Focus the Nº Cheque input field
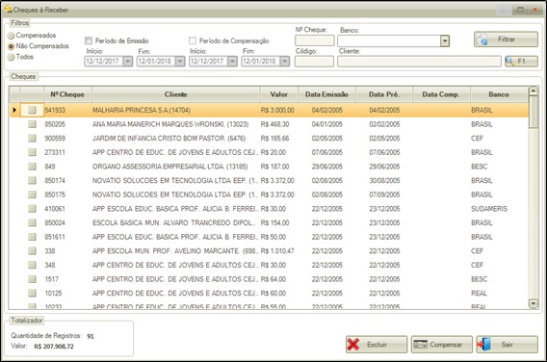The width and height of the screenshot is (547, 362). (x=314, y=40)
